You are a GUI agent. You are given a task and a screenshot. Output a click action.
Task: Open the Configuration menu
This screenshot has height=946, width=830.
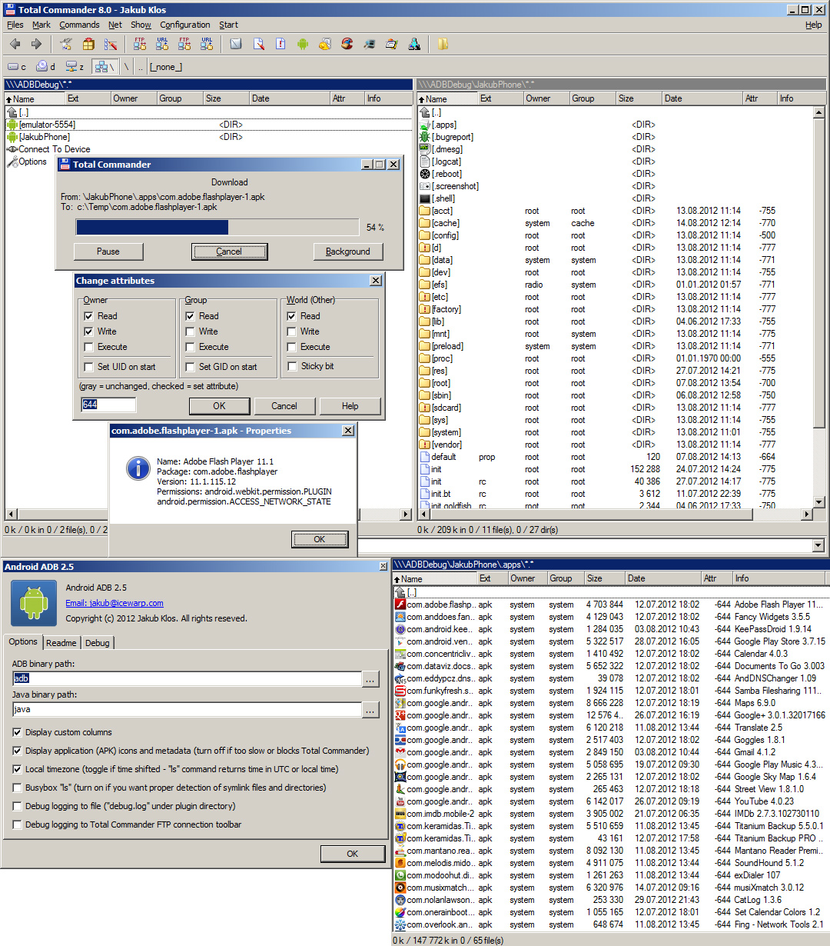tap(184, 25)
